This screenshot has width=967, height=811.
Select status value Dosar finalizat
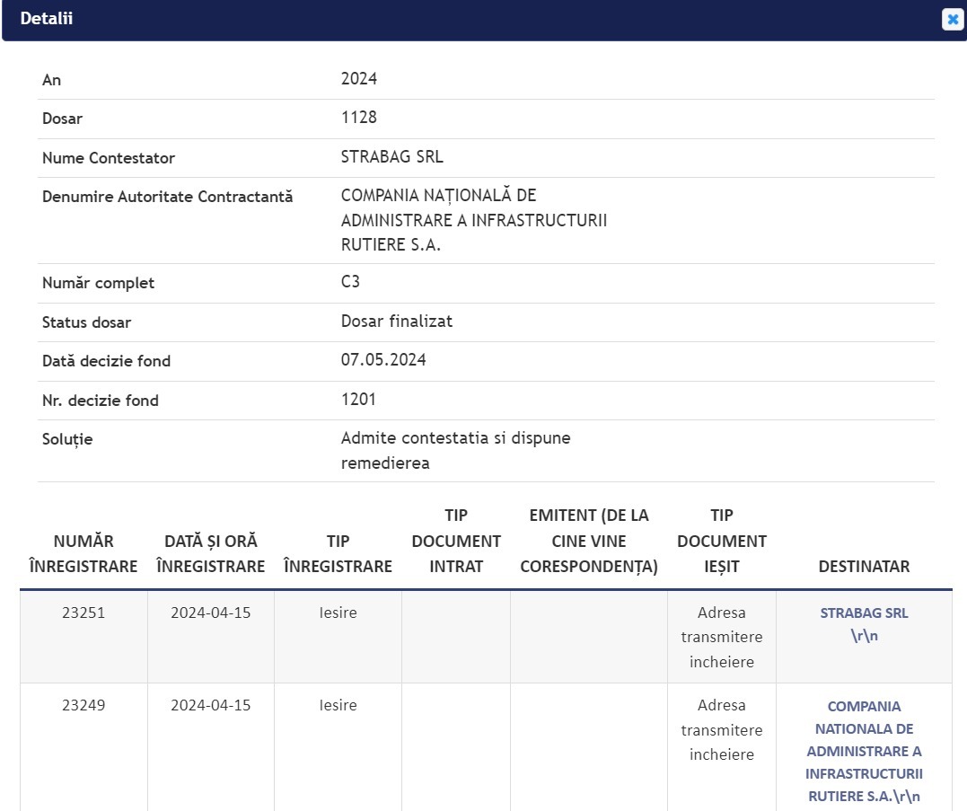397,322
